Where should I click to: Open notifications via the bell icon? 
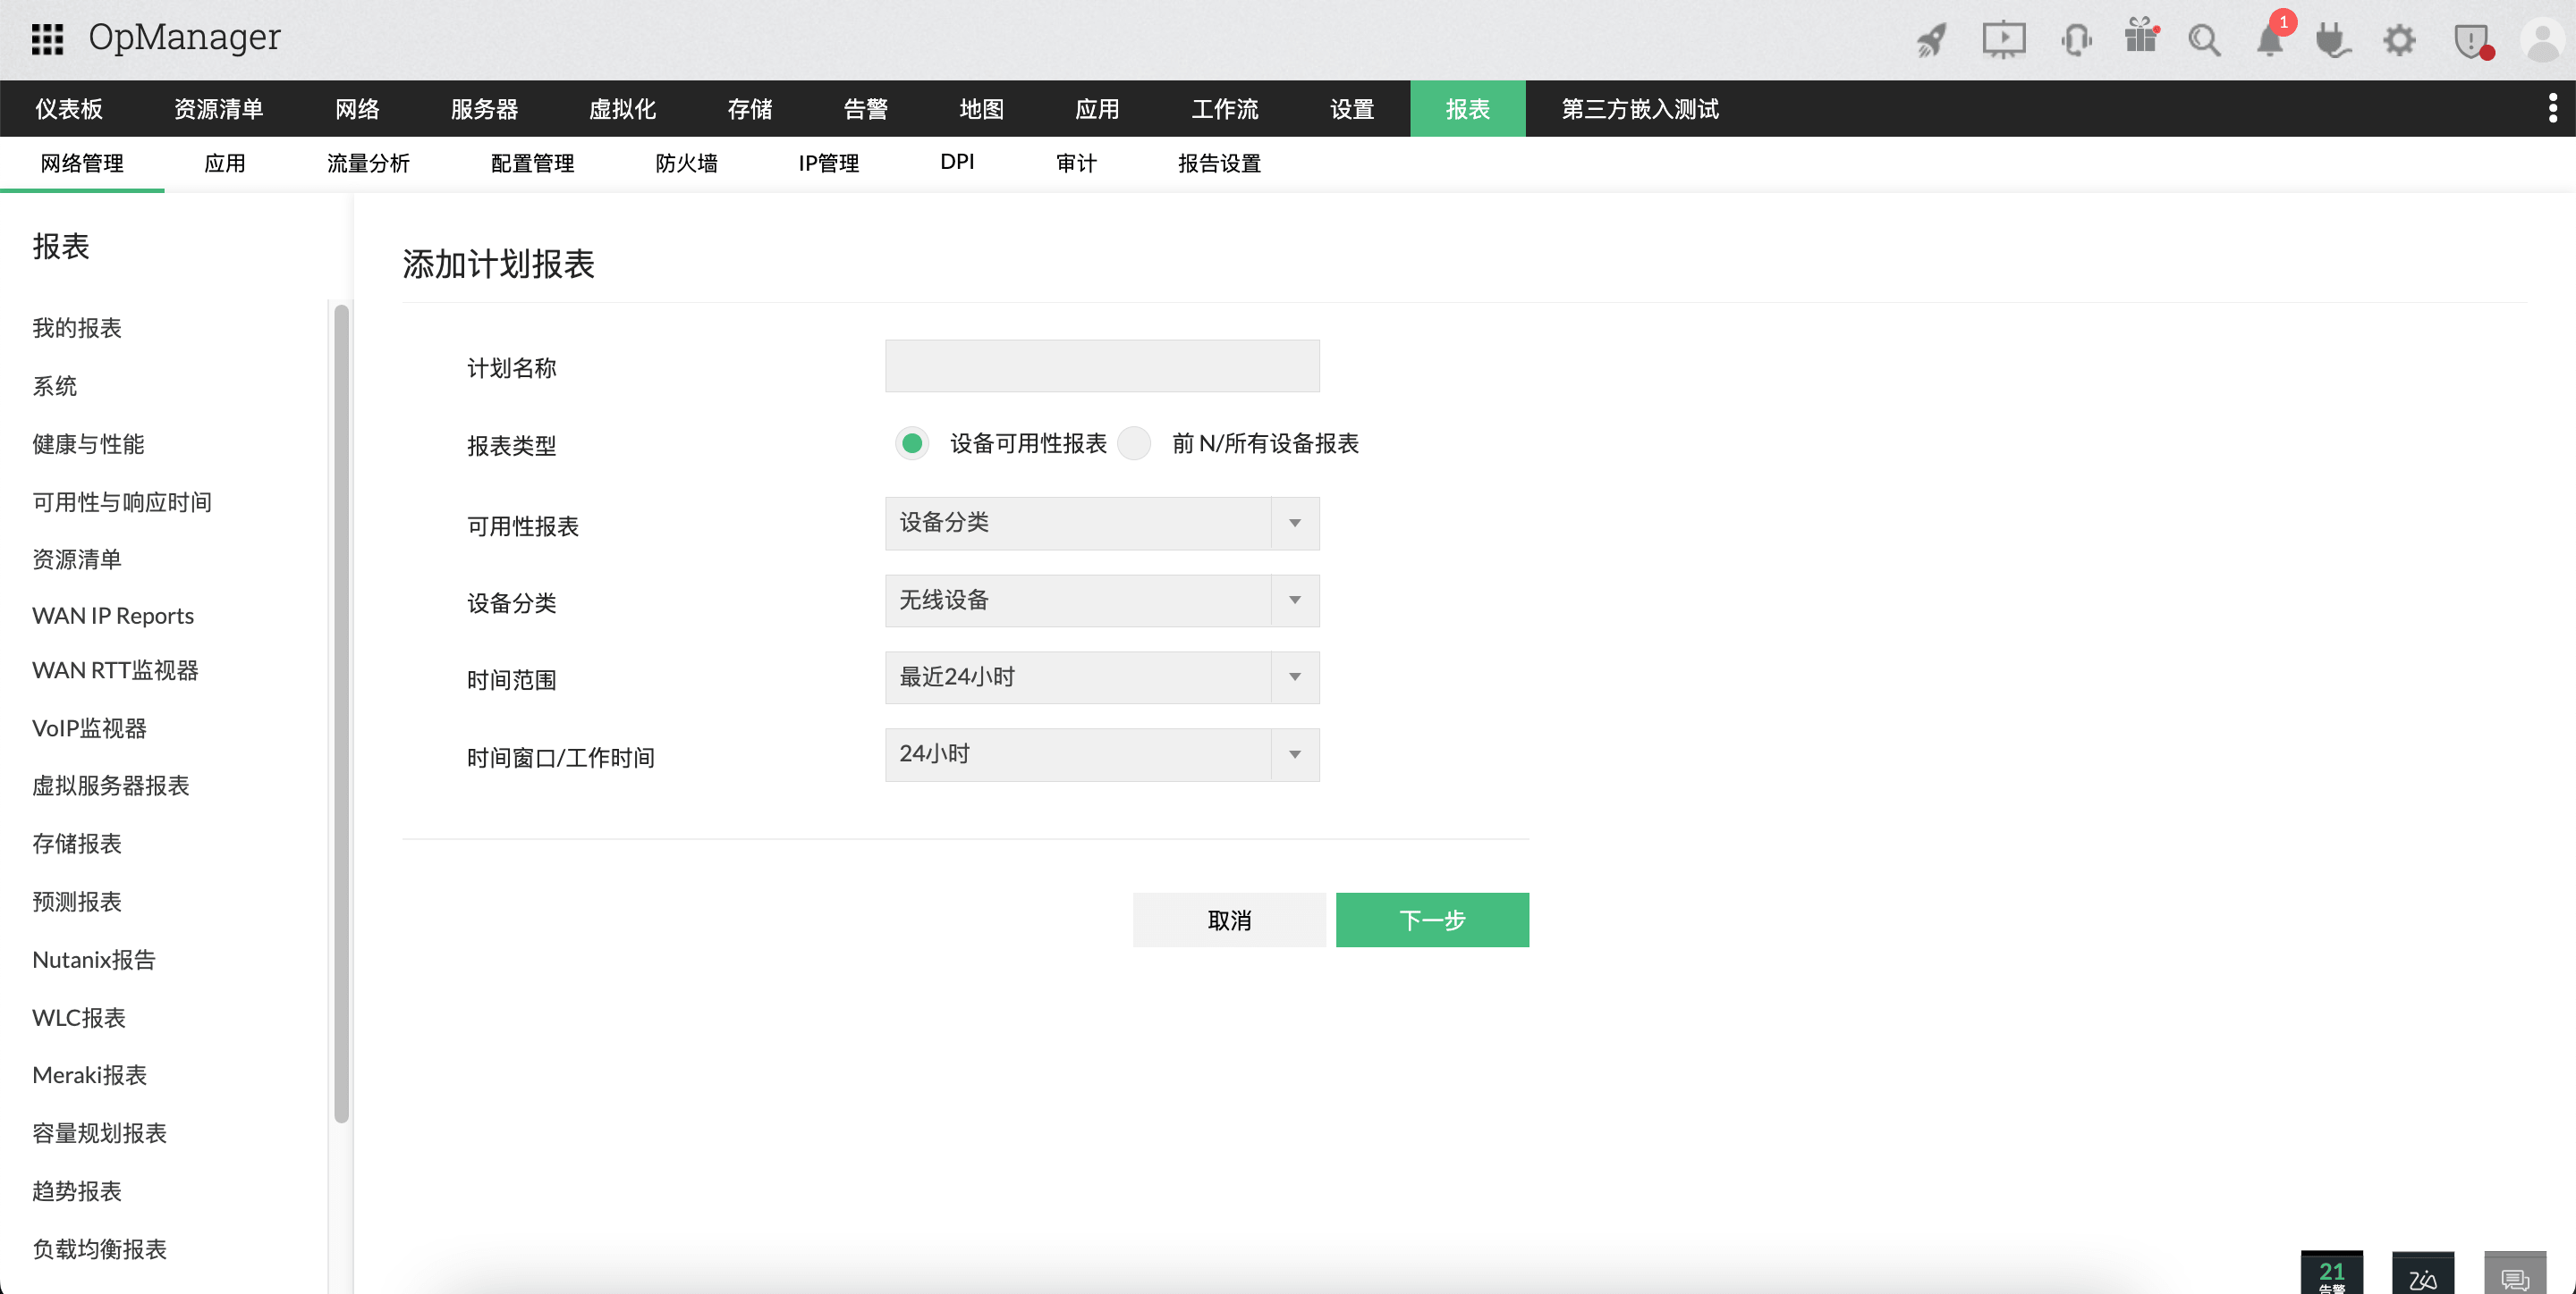[2270, 42]
